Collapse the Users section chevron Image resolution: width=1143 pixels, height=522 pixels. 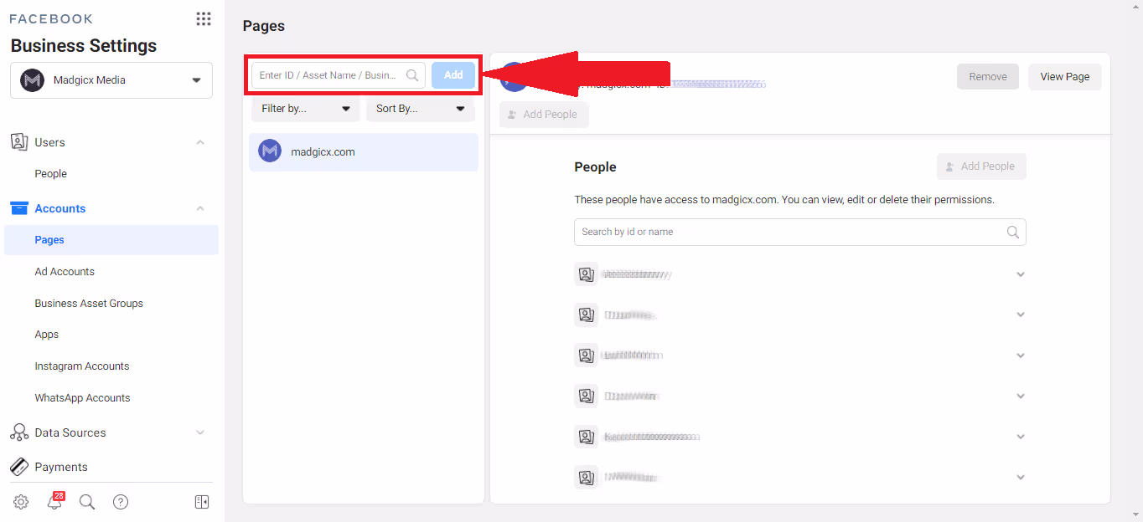[200, 142]
